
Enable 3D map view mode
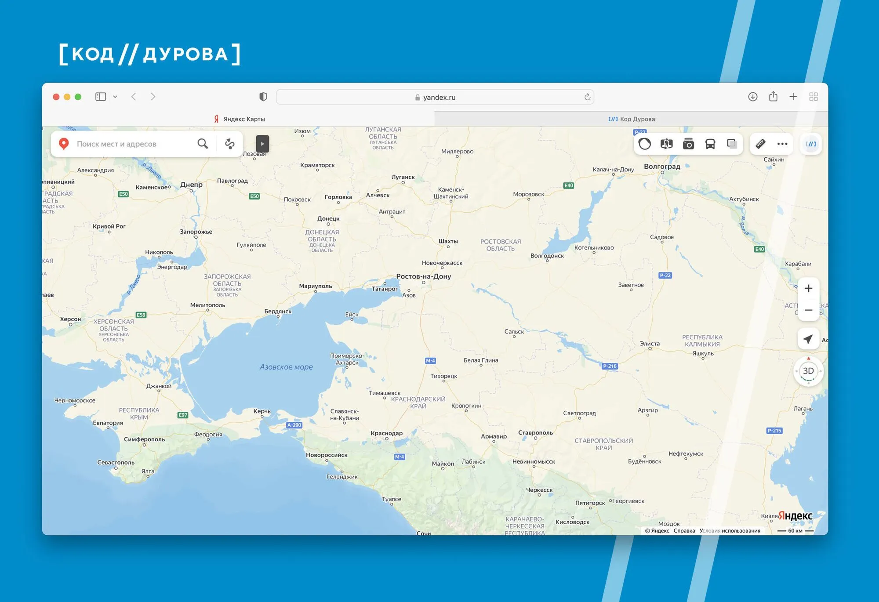click(808, 371)
